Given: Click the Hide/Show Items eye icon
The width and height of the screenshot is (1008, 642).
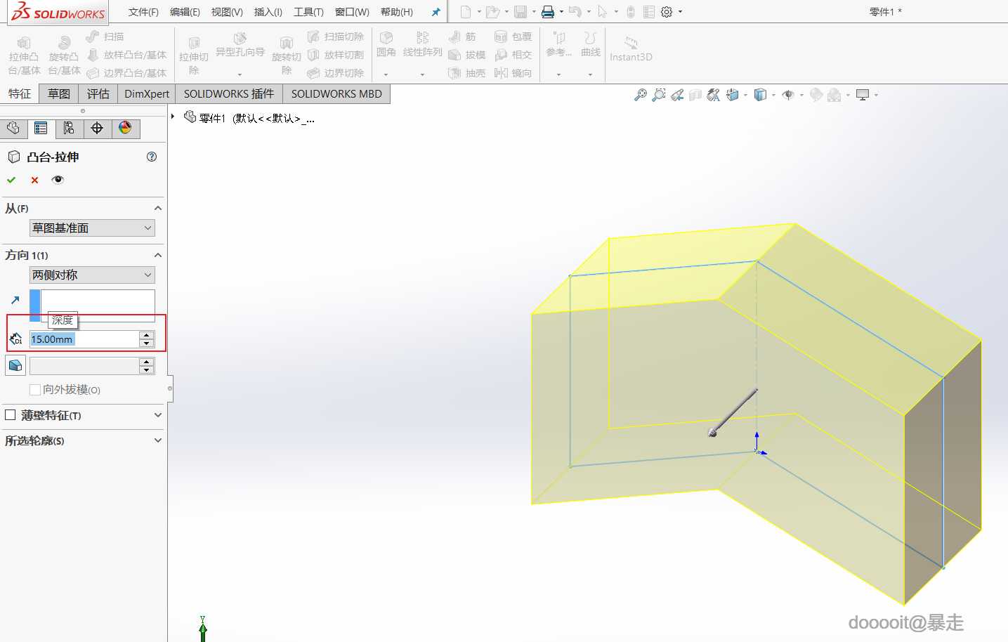Looking at the screenshot, I should point(788,95).
